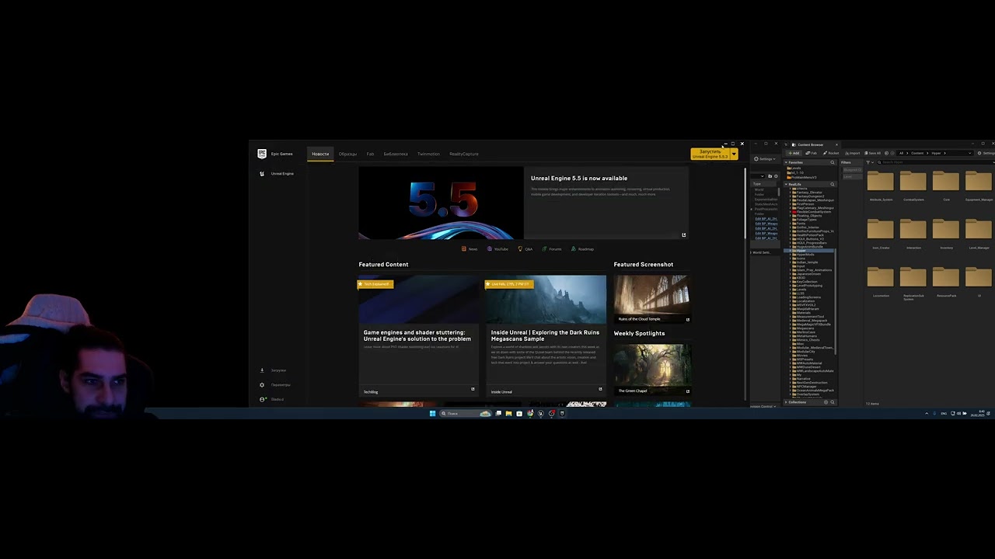The image size is (995, 559).
Task: Open the engine version dropdown arrow beside Запустить
Action: [734, 154]
